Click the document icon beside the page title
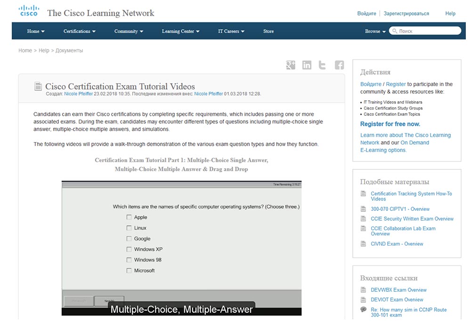471x321 pixels. [38, 86]
